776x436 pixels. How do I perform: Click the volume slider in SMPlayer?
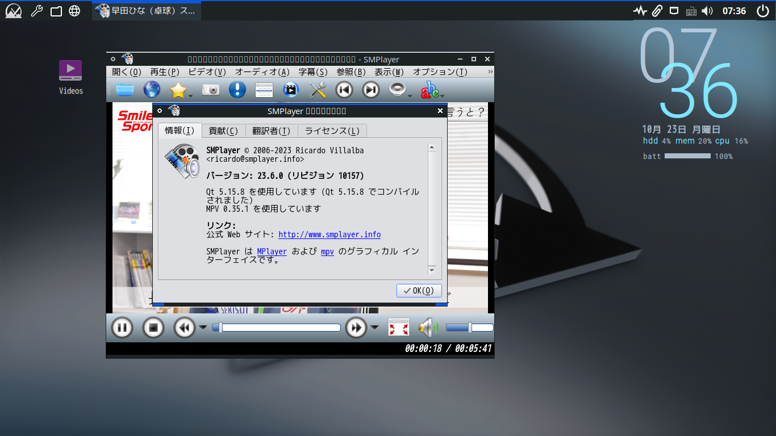tap(469, 328)
